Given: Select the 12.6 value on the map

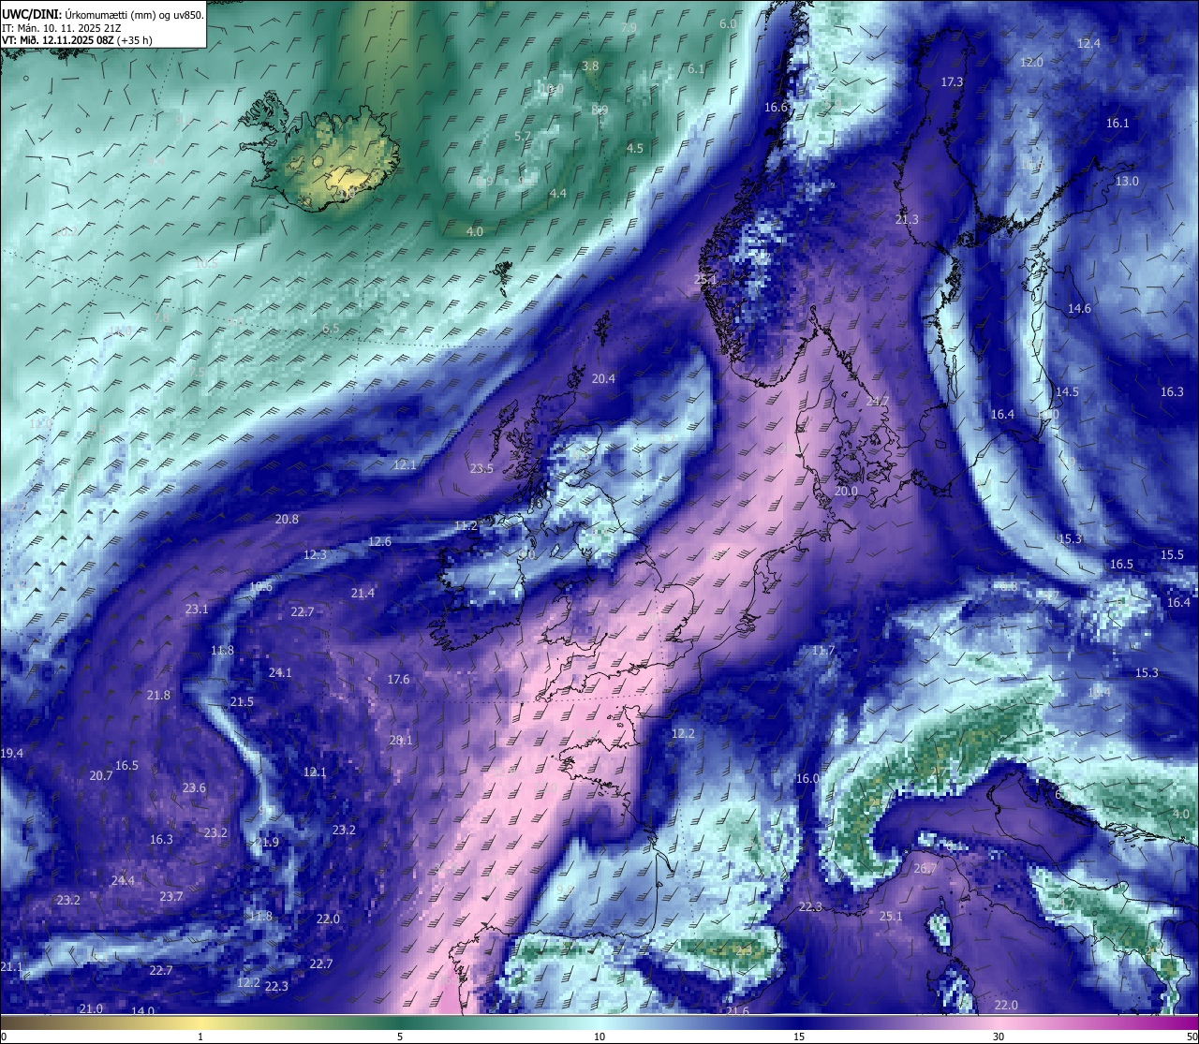Looking at the screenshot, I should click(379, 541).
